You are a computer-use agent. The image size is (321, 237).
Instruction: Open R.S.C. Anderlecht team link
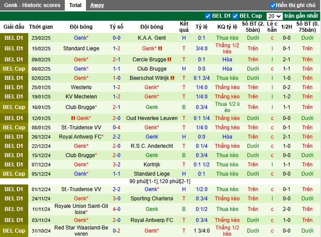[152, 146]
